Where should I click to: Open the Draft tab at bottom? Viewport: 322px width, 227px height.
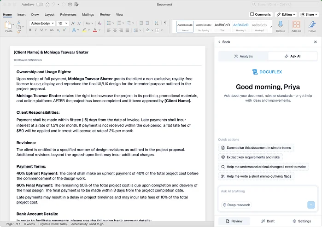tap(268, 221)
